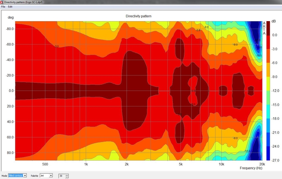Open the File menu
282x179 pixels.
click(3, 7)
